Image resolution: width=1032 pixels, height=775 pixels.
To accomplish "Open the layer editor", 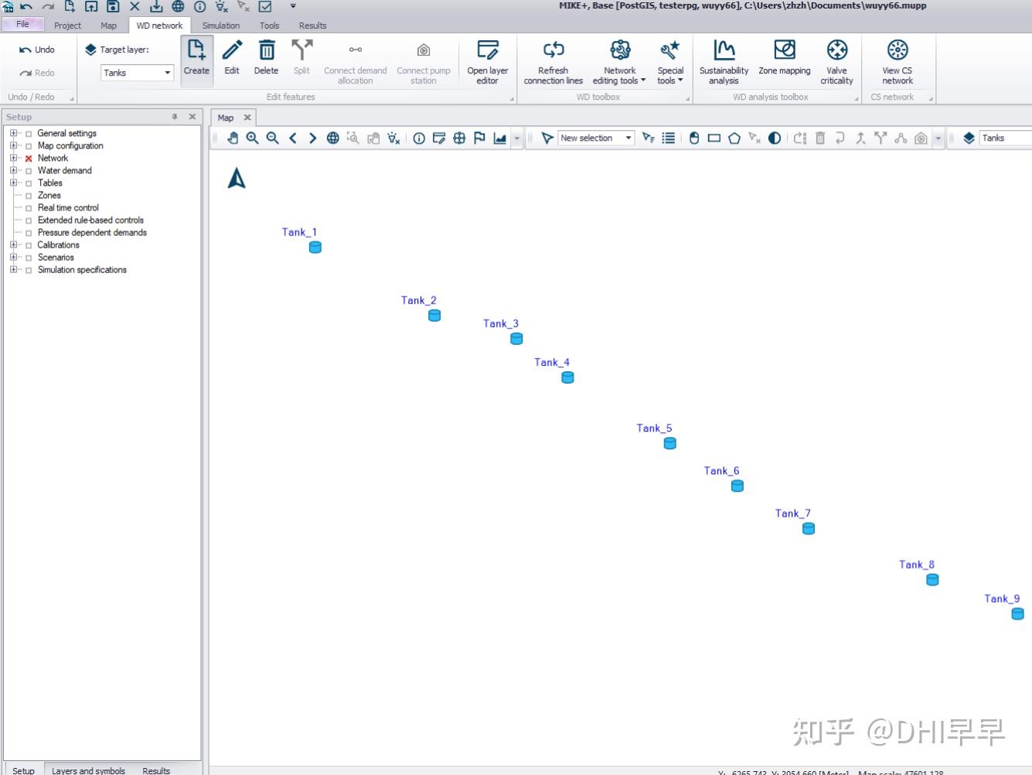I will point(488,60).
